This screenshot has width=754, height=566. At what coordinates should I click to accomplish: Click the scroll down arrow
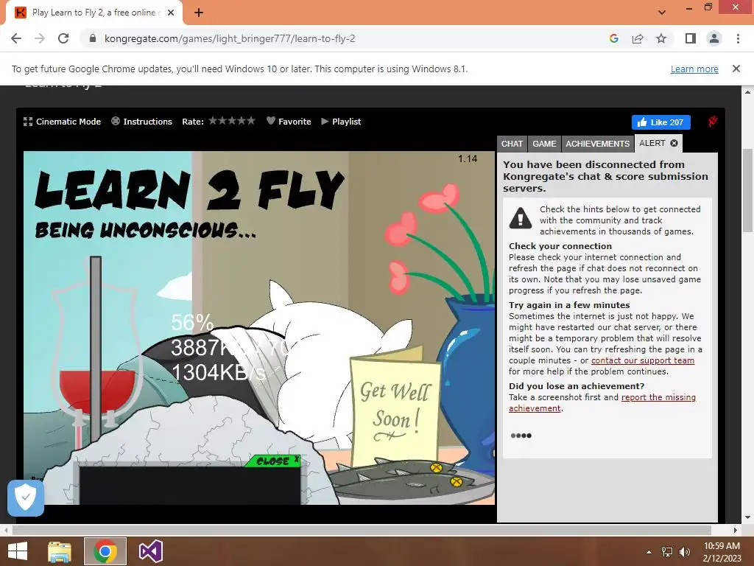[748, 518]
